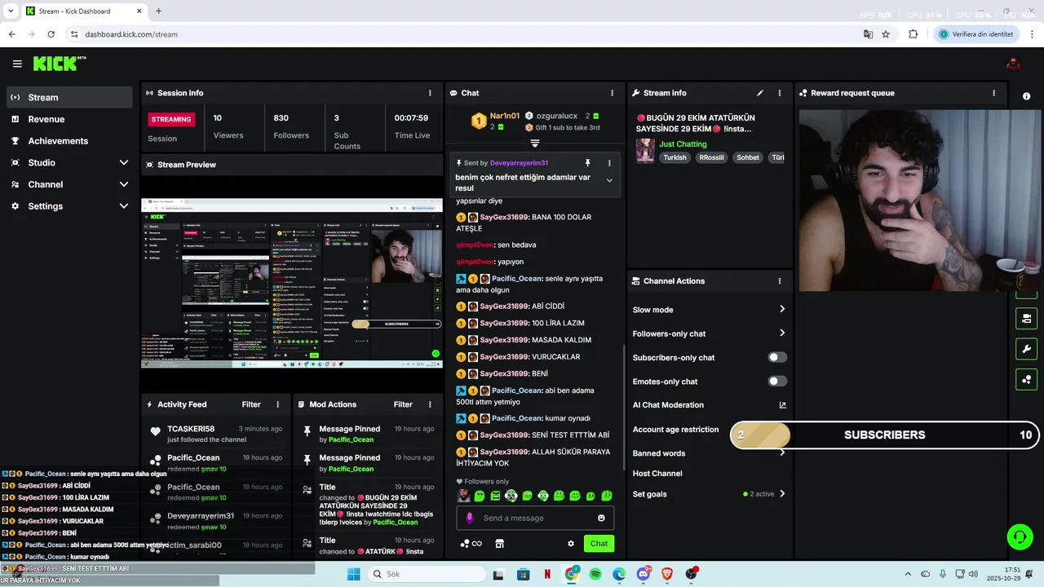Open Netflix from the taskbar
The image size is (1044, 587).
pos(547,574)
